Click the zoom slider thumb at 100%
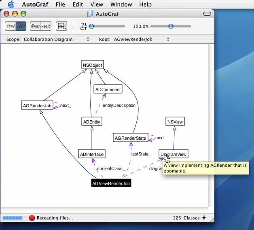This screenshot has height=230, width=254. (x=171, y=26)
